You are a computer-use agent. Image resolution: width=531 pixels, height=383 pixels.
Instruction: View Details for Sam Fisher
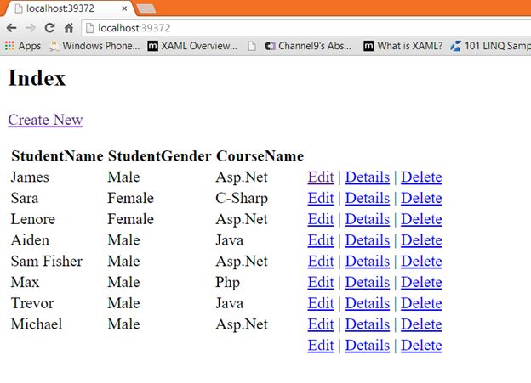[368, 261]
